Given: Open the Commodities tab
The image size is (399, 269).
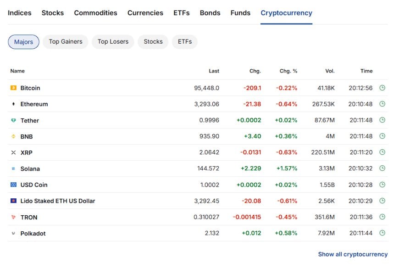Looking at the screenshot, I should coord(95,13).
